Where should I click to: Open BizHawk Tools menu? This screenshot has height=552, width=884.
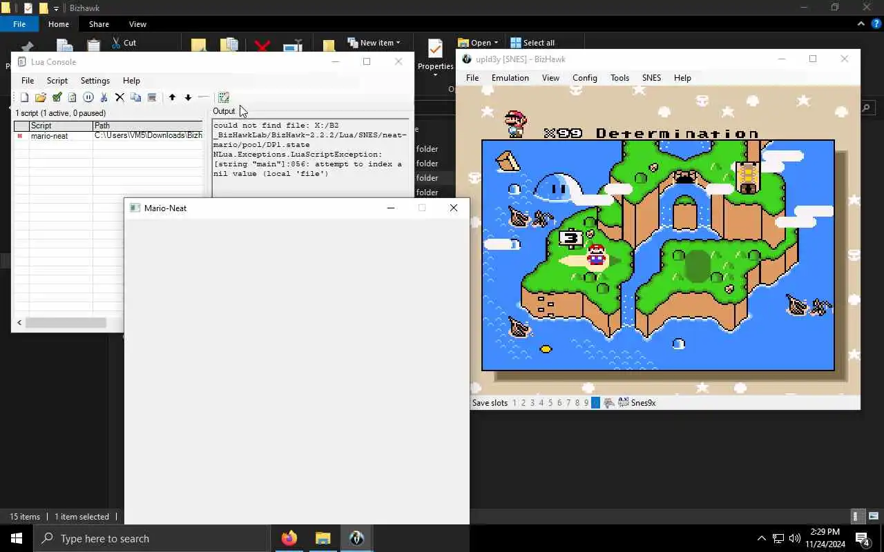point(619,78)
